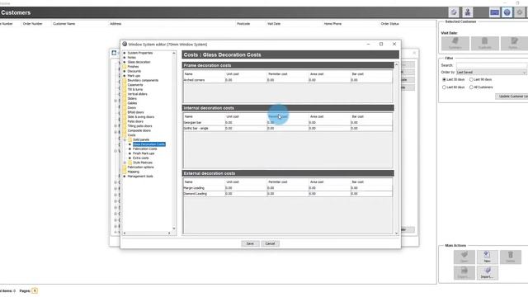
Task: Select Management tools in the tree
Action: pyautogui.click(x=140, y=176)
